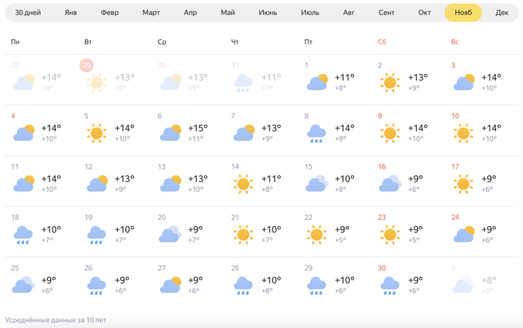This screenshot has height=328, width=523.
Task: Open the forecast for October 29
Action: (x=110, y=80)
